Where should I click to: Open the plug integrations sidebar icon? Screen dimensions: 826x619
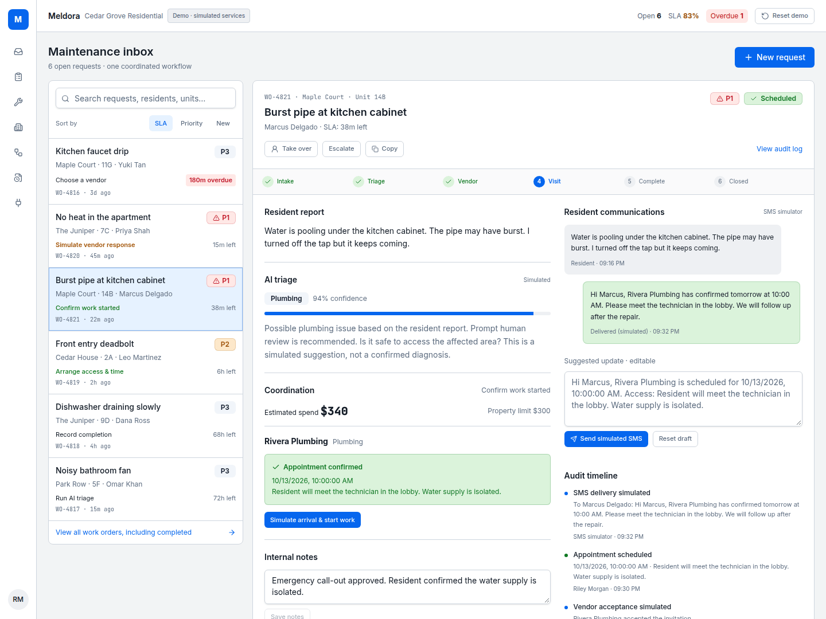coord(18,203)
